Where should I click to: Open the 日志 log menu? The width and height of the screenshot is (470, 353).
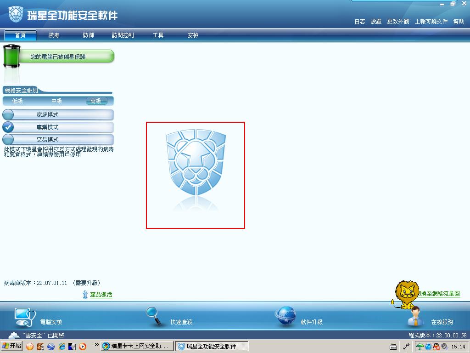pyautogui.click(x=360, y=22)
